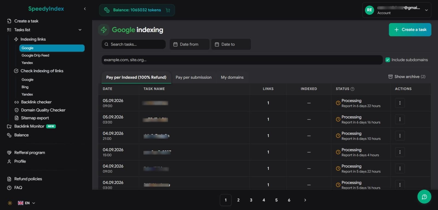Viewport: 438px width, 210px height.
Task: Open Profile page in sidebar
Action: (16, 161)
